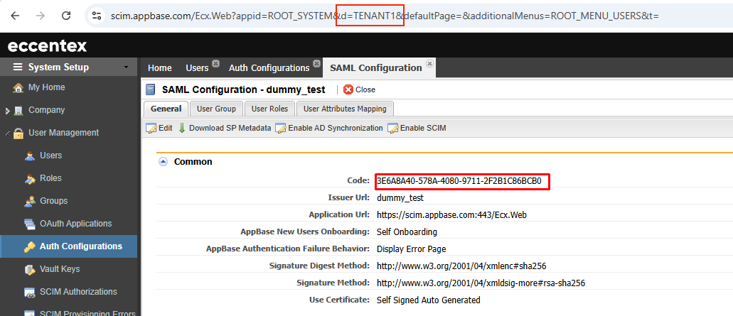The width and height of the screenshot is (733, 316).
Task: Click the green download arrow icon
Action: pyautogui.click(x=182, y=128)
